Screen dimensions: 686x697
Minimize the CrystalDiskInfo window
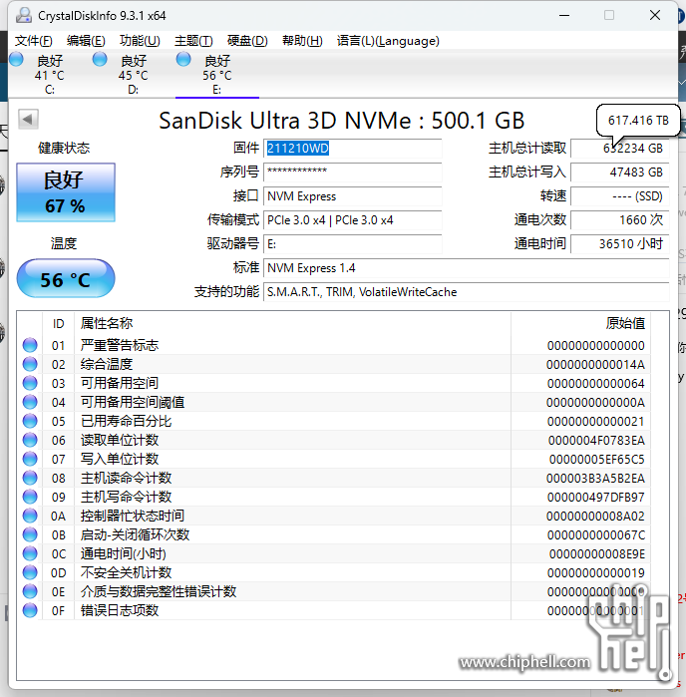tap(564, 16)
